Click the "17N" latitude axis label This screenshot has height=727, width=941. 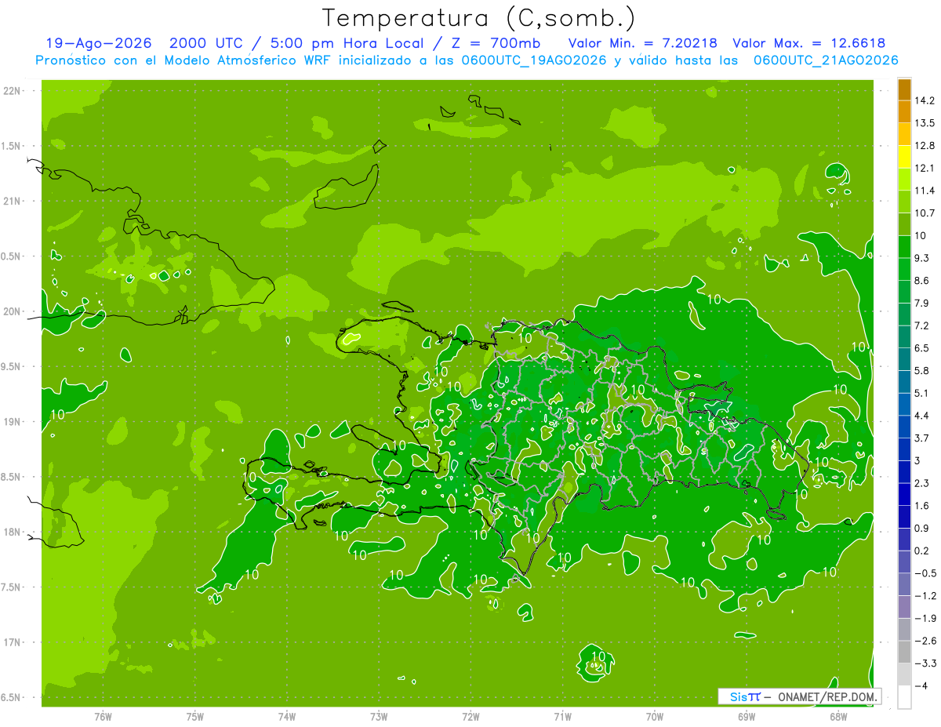[x=13, y=642]
